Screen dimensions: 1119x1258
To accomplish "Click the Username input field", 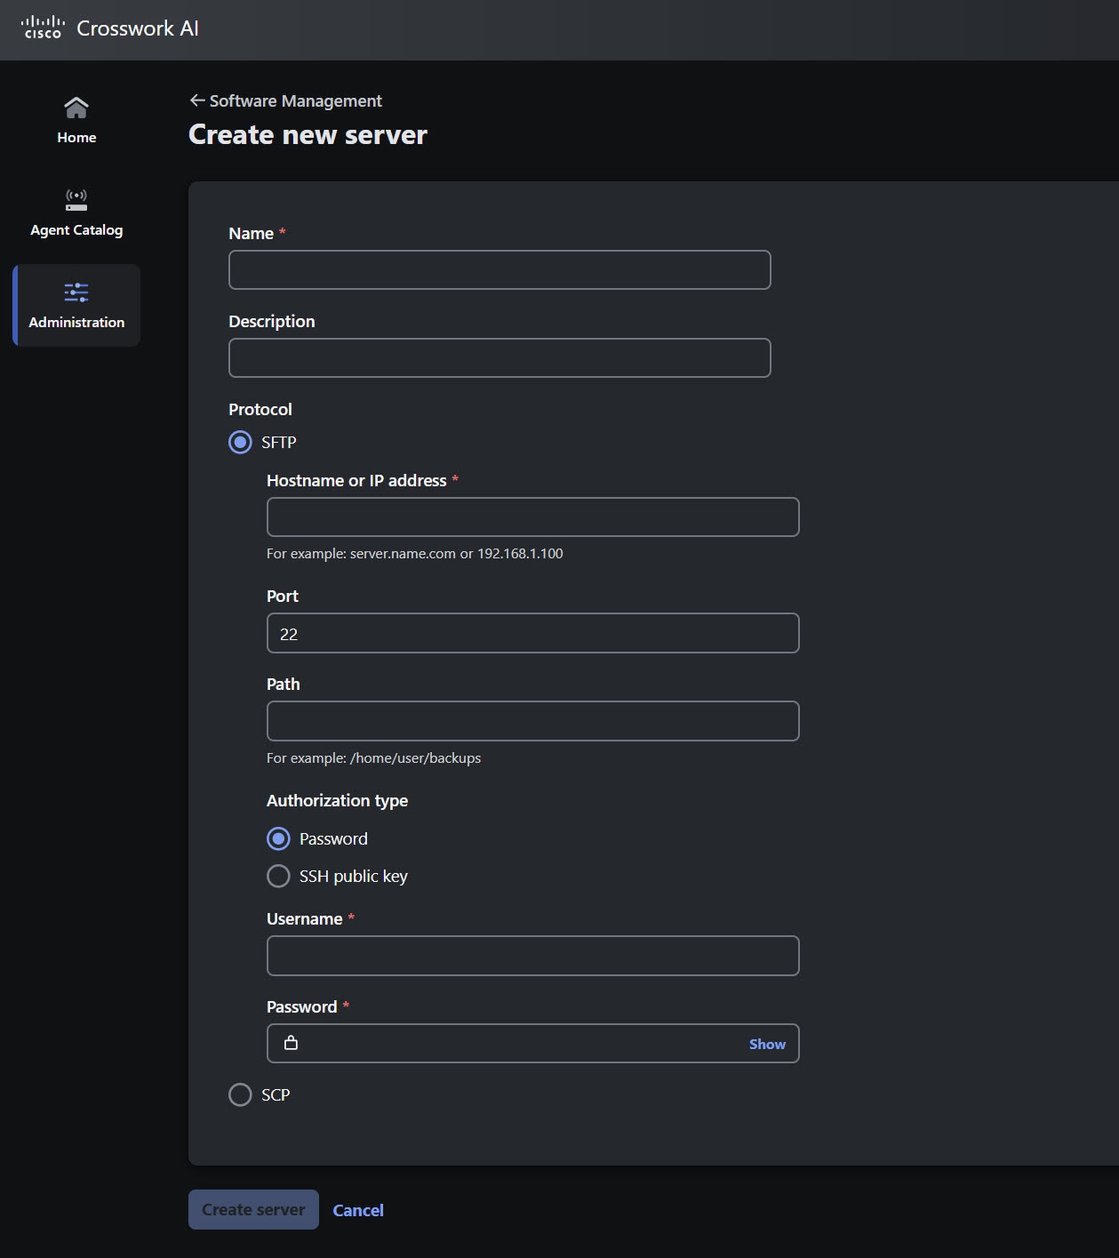I will click(x=533, y=956).
